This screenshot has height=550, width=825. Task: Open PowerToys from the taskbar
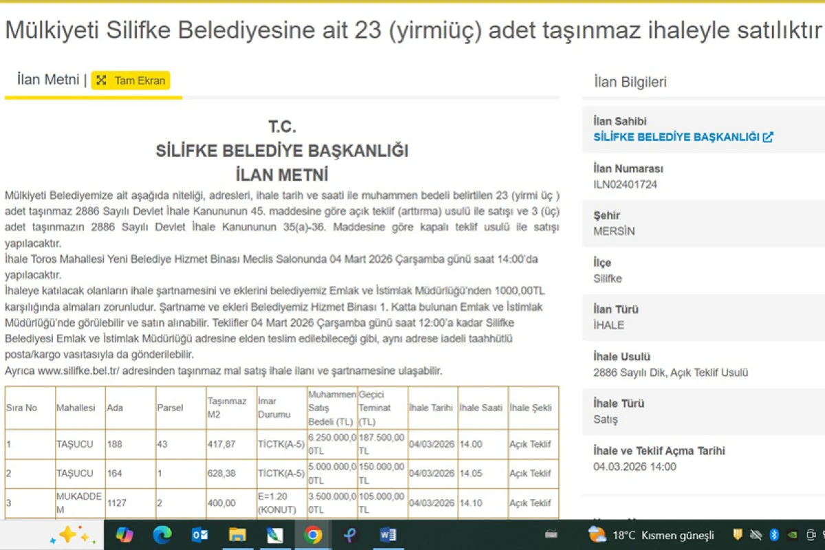(350, 535)
